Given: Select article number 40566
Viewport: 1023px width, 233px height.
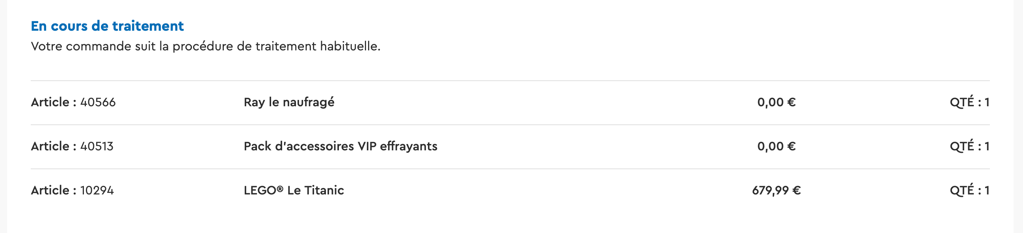Looking at the screenshot, I should 98,102.
